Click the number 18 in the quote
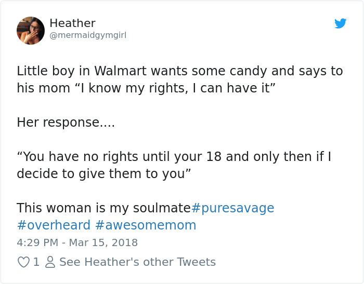The image size is (364, 284). tap(214, 157)
